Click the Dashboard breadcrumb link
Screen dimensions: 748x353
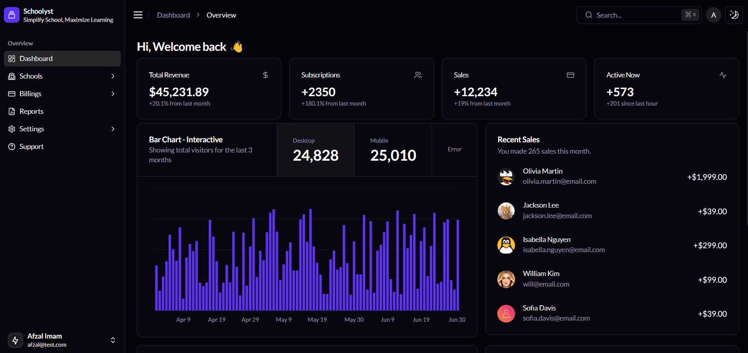pos(173,15)
